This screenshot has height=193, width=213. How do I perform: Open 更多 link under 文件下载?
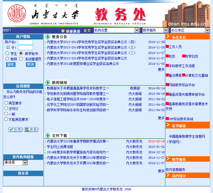(x=161, y=171)
